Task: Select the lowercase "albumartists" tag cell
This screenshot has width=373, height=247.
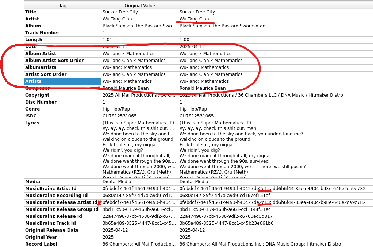Action: pos(63,67)
